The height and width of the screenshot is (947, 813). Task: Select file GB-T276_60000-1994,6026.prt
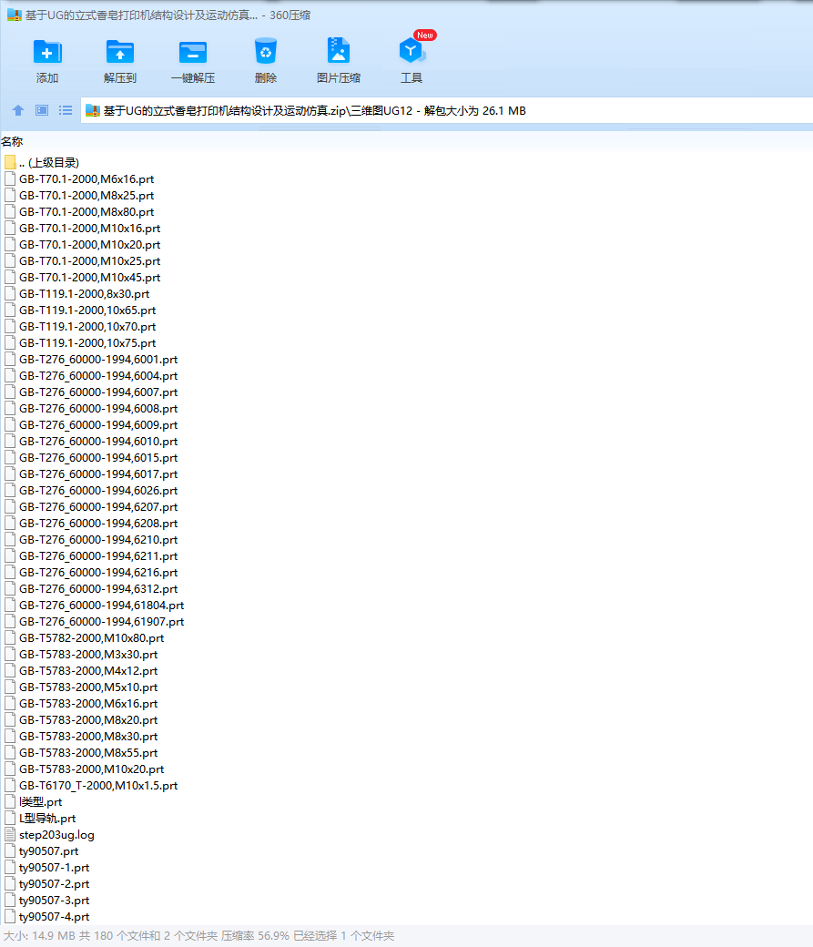[x=98, y=491]
